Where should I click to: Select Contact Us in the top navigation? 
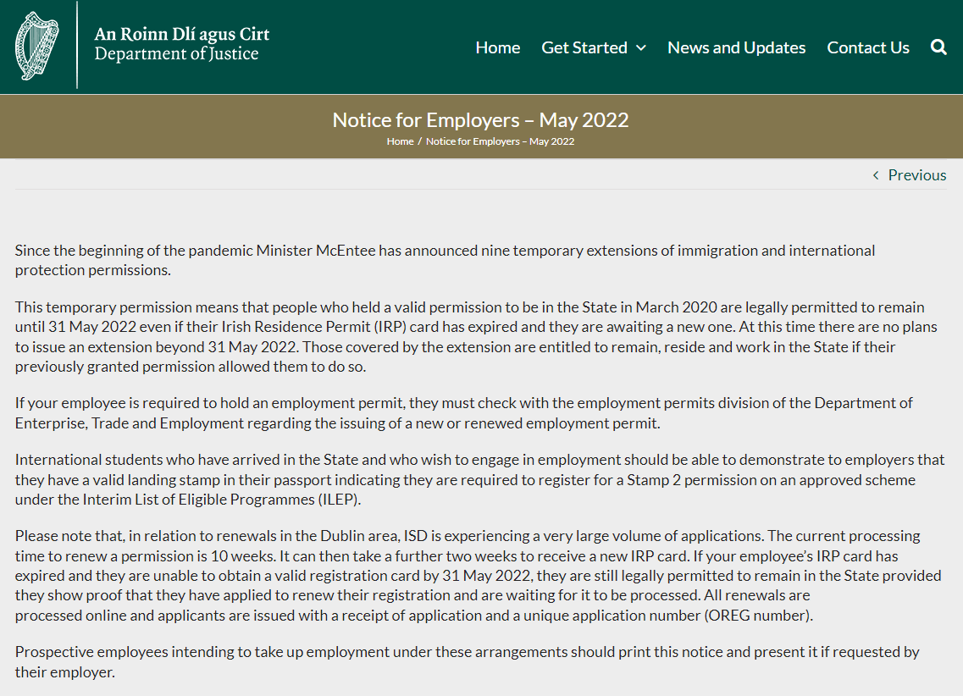point(867,47)
